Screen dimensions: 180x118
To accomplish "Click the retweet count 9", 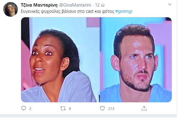I will (70, 109).
